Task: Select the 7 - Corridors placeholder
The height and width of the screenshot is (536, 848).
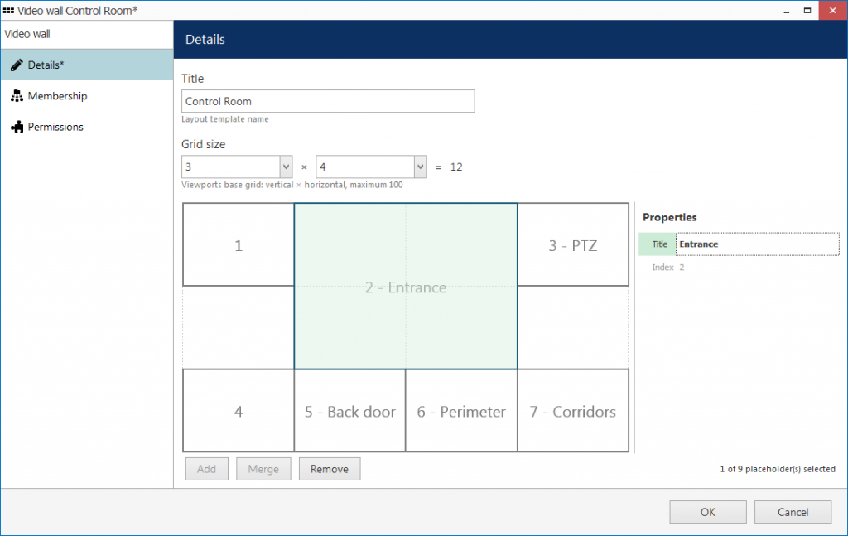Action: 573,411
